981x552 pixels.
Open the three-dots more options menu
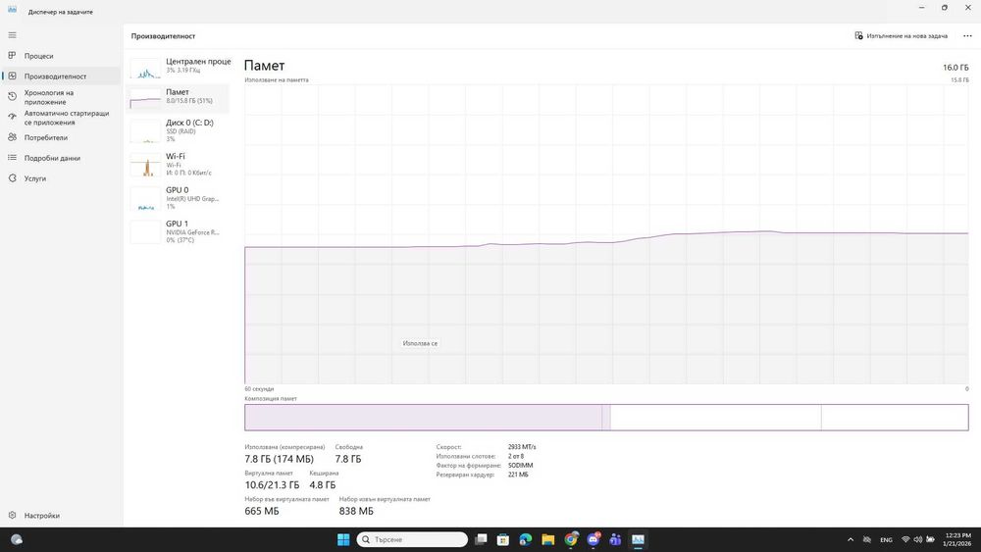(x=967, y=35)
